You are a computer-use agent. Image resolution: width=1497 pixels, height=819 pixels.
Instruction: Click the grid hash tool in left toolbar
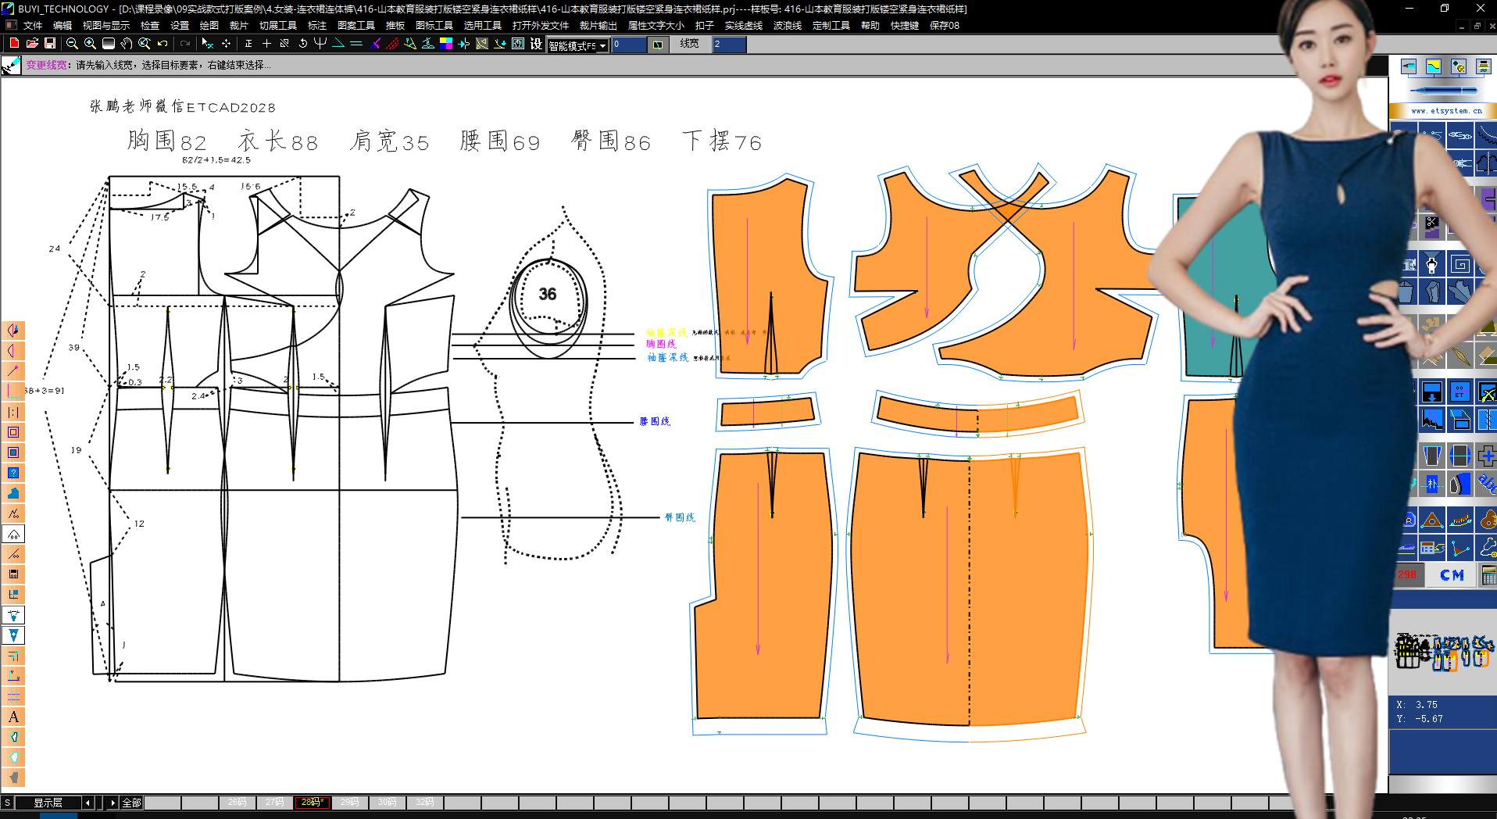[x=13, y=696]
